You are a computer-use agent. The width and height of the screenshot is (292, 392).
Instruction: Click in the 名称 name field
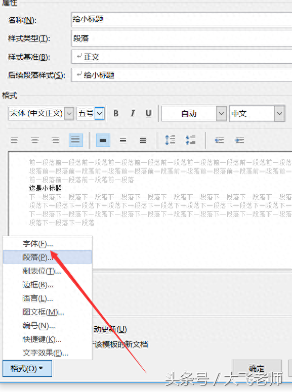coord(181,20)
